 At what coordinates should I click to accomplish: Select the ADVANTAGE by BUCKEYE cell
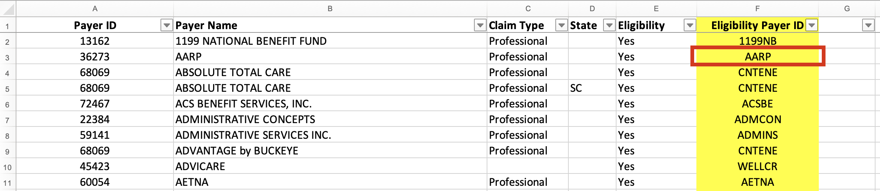point(237,151)
